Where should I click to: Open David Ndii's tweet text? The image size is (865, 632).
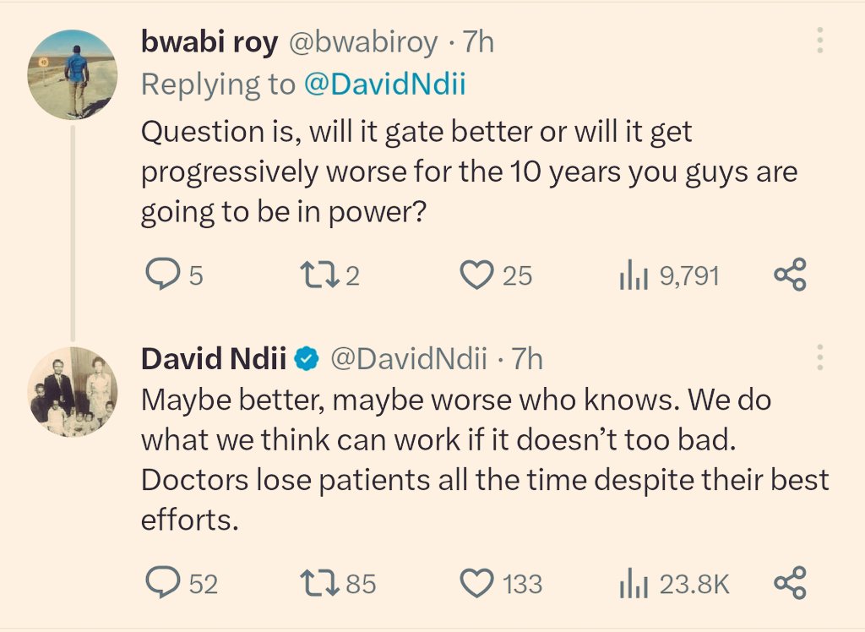click(481, 460)
